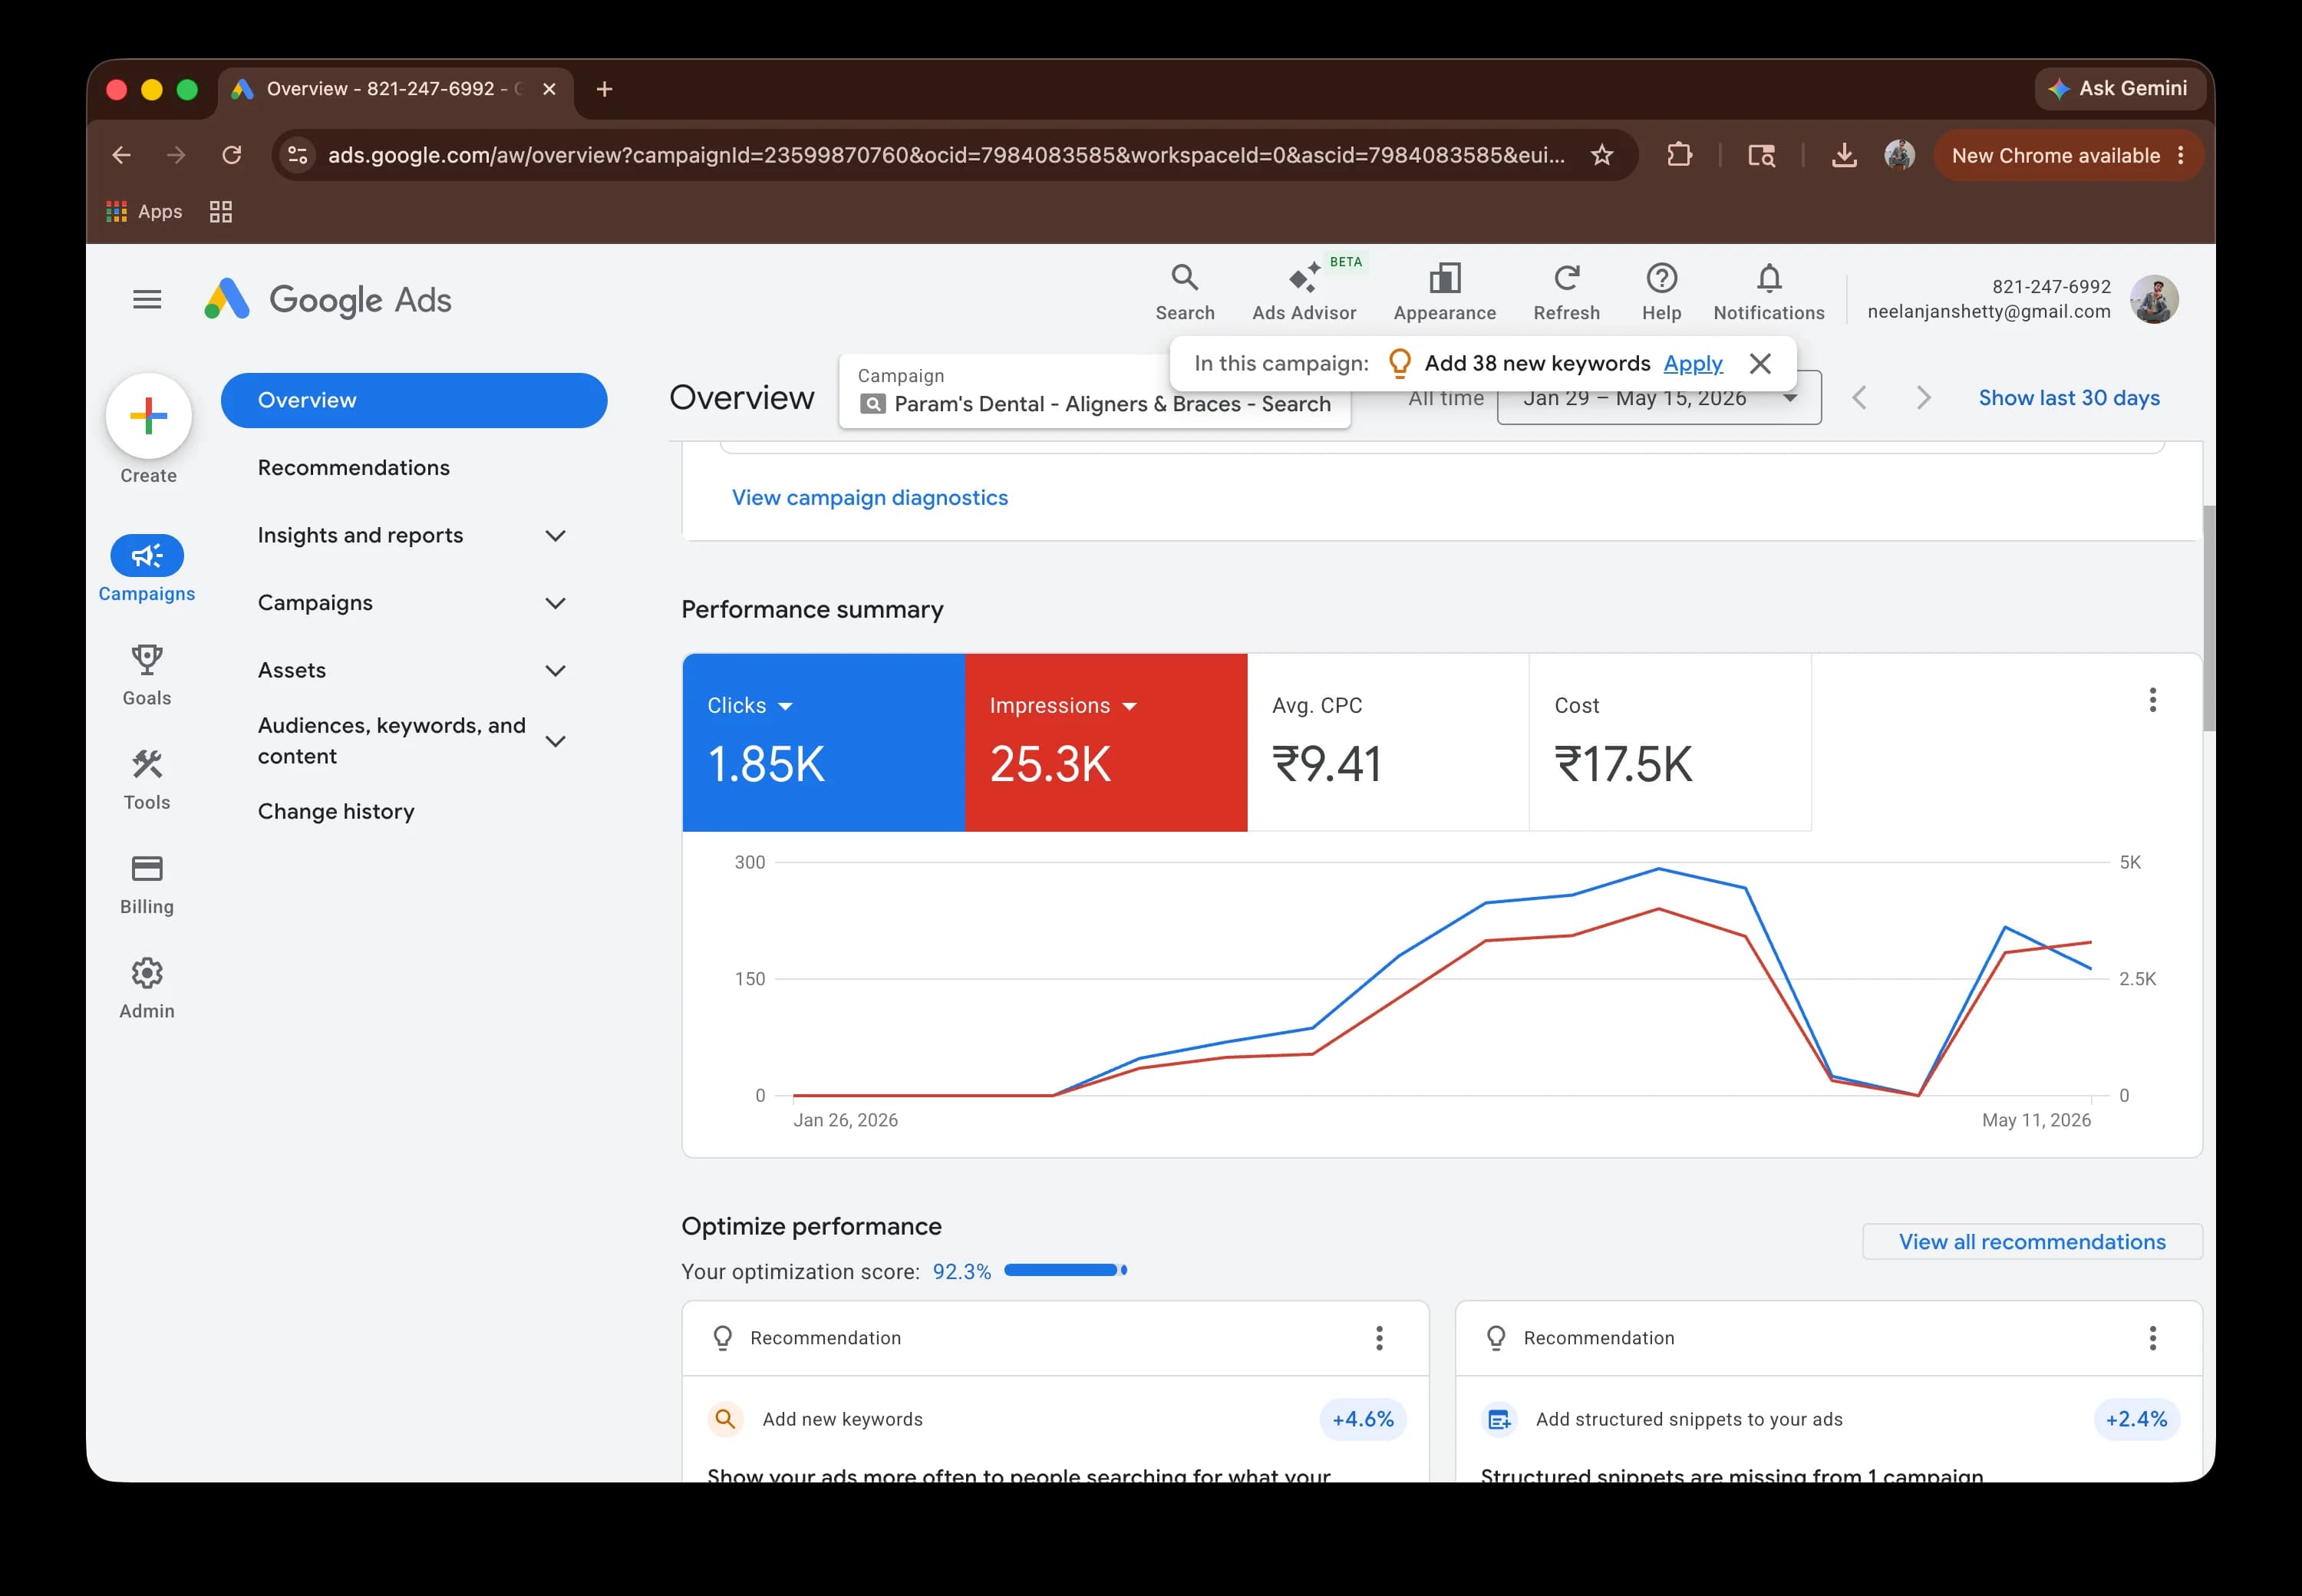Open a new browser tab

point(604,89)
